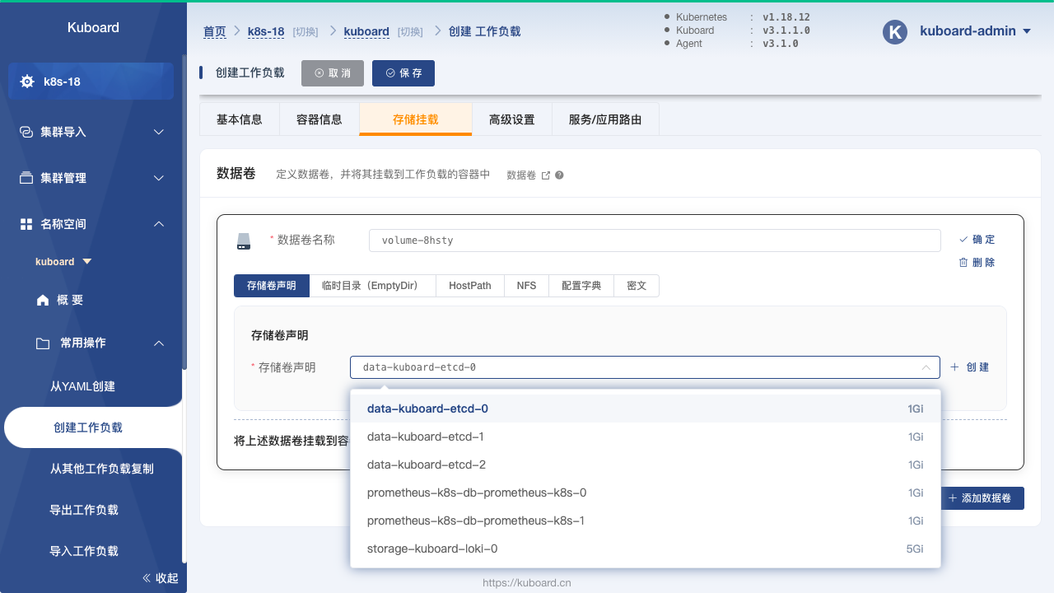Open the 服务/应用路由 tab
1054x593 pixels.
click(605, 119)
